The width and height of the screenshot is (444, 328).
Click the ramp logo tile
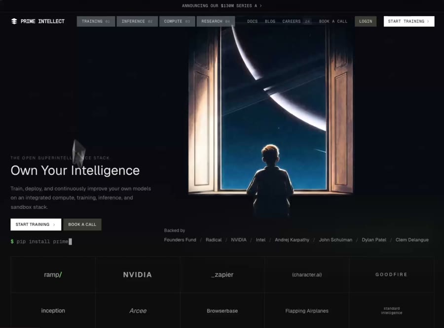tap(53, 274)
